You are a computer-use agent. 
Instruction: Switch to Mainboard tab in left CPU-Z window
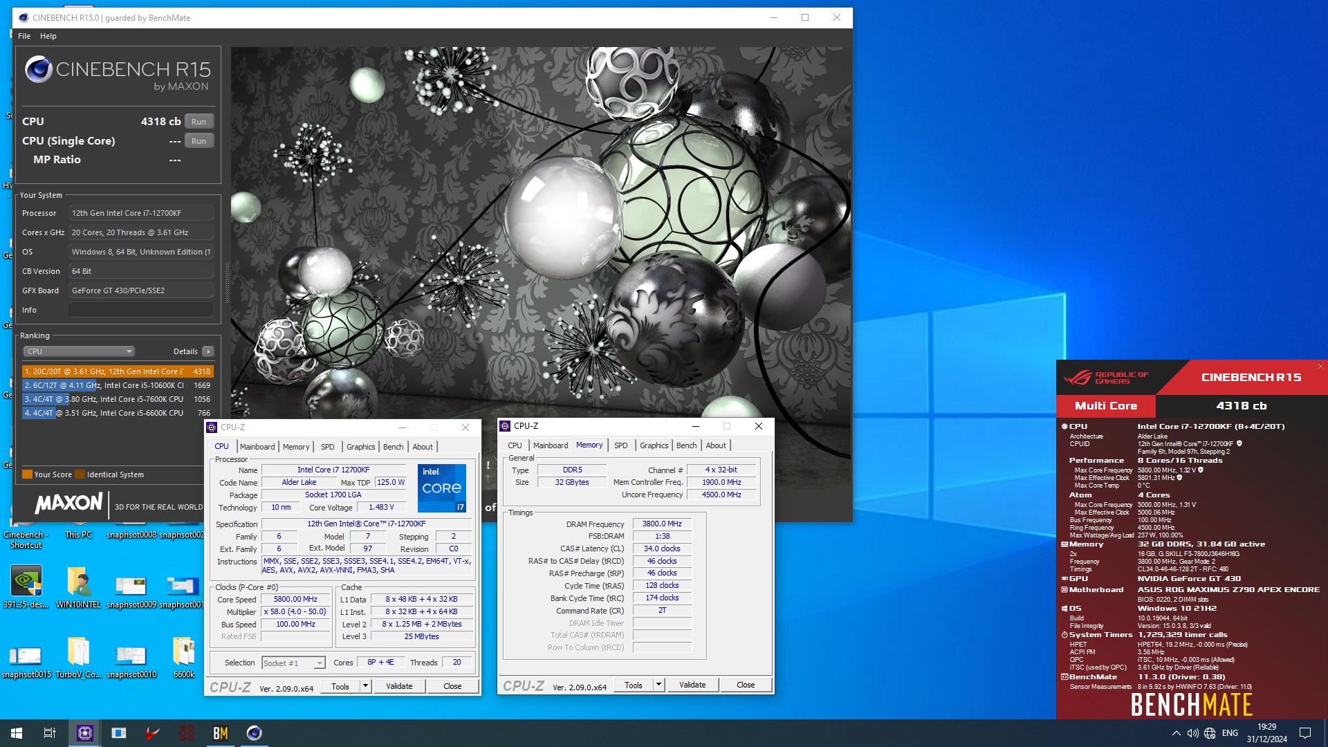tap(257, 447)
